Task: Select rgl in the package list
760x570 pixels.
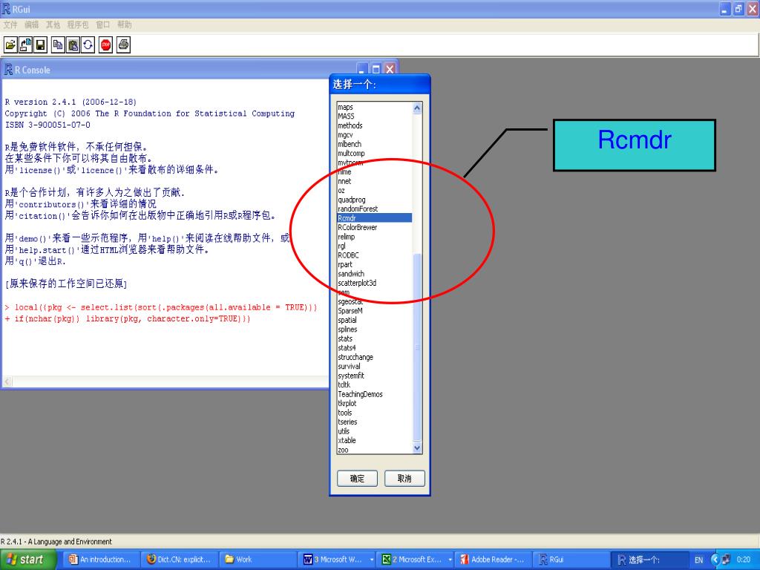Action: 375,246
